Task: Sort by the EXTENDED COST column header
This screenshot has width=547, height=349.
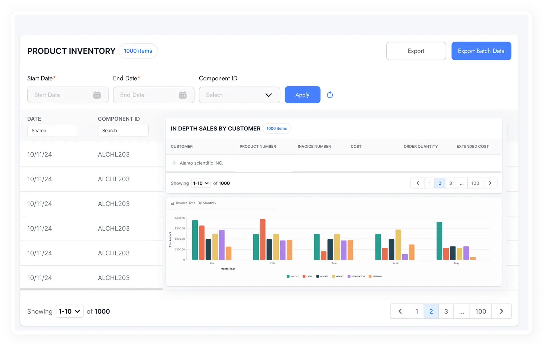Action: tap(473, 146)
